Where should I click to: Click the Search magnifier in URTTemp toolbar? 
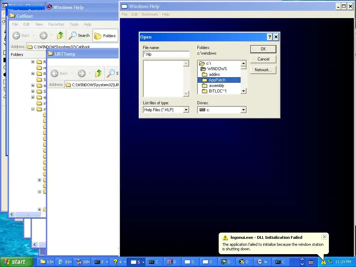pos(111,73)
